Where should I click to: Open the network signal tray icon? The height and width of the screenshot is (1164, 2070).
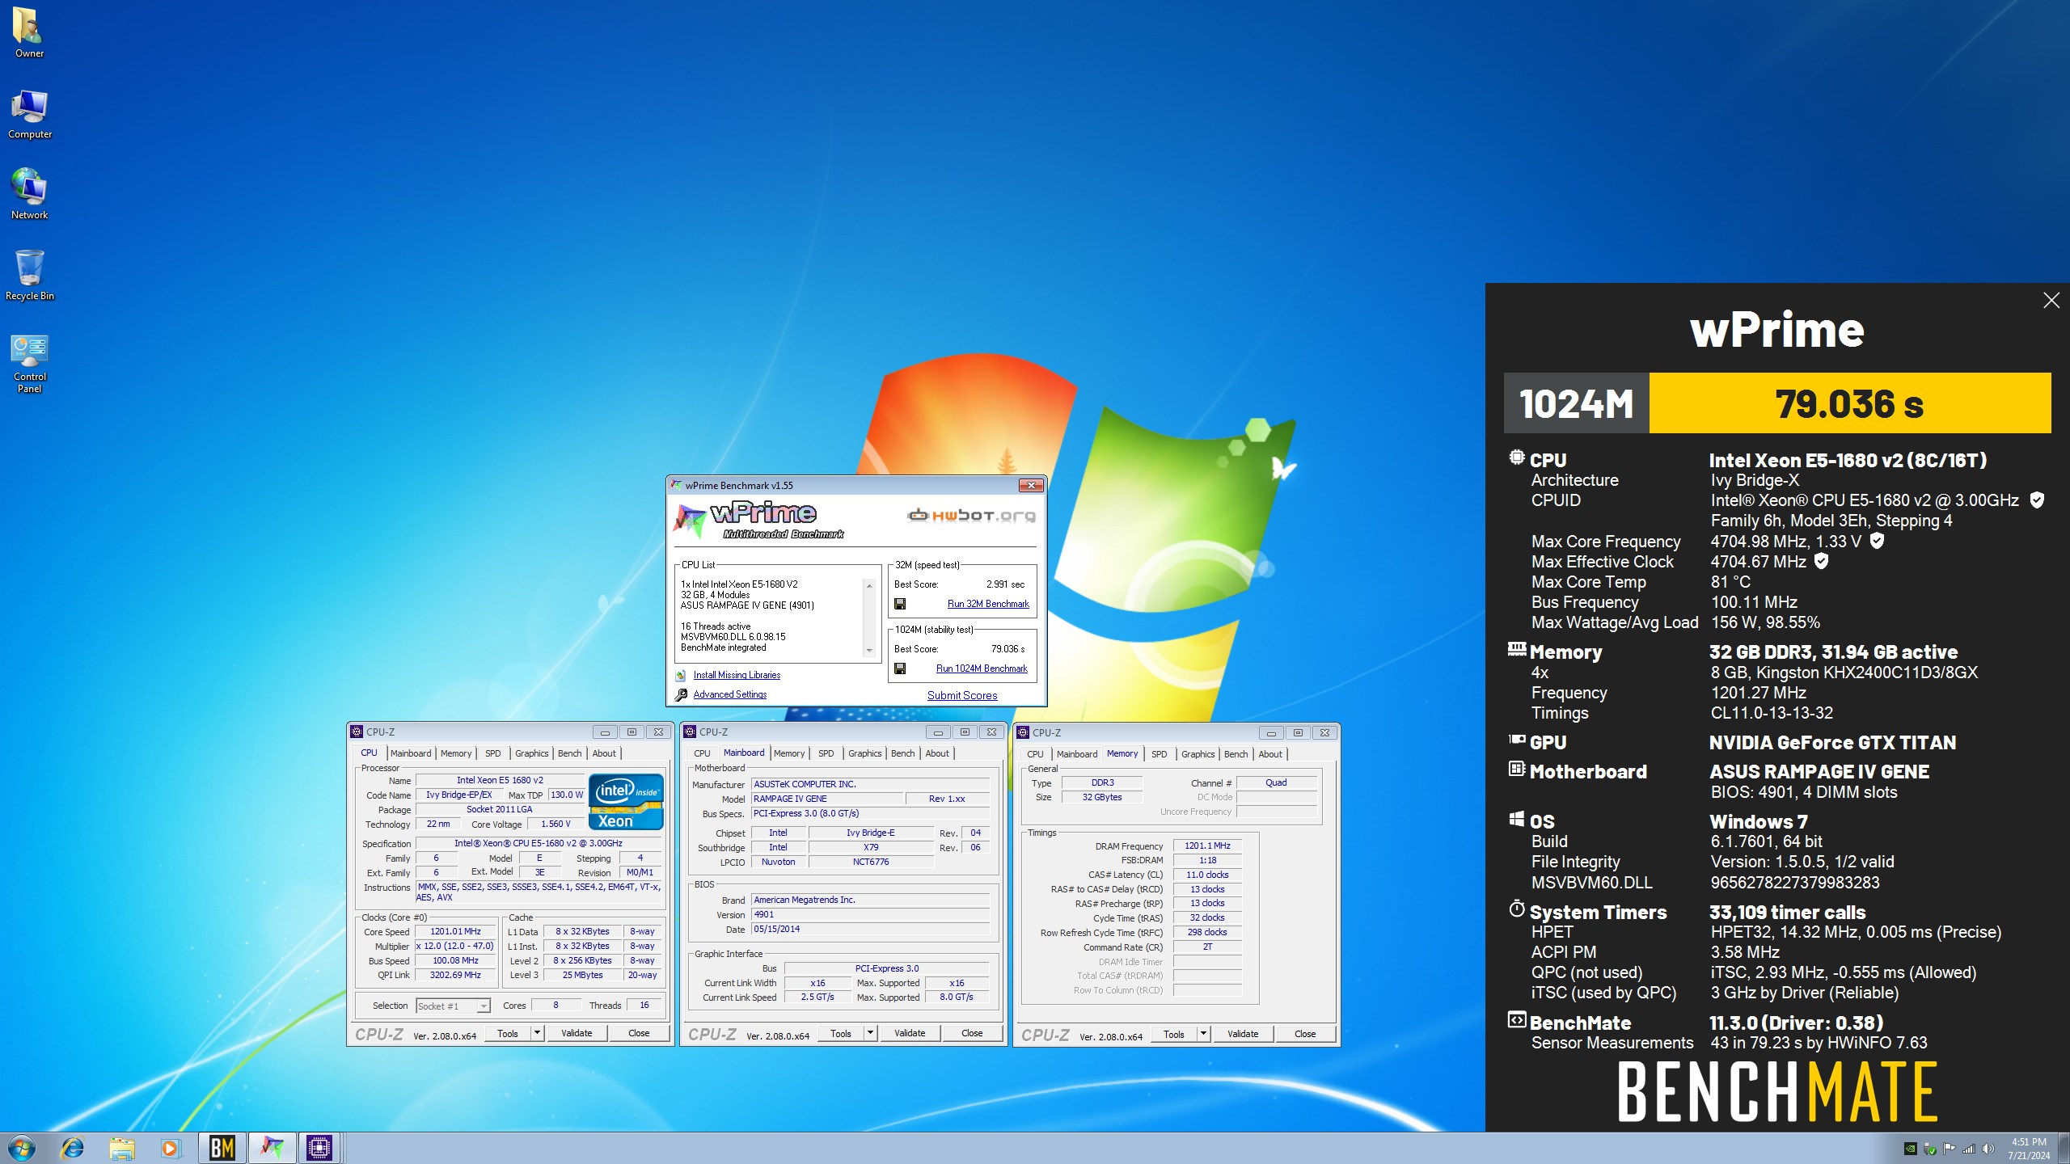coord(1968,1149)
